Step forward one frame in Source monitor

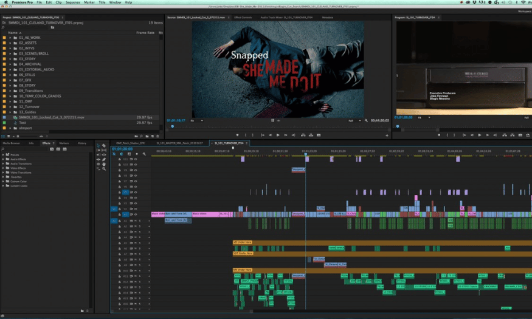pos(286,135)
